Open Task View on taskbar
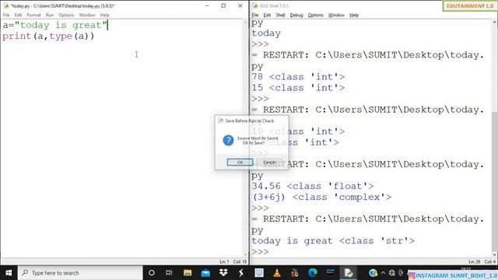498x280 pixels. click(x=169, y=273)
